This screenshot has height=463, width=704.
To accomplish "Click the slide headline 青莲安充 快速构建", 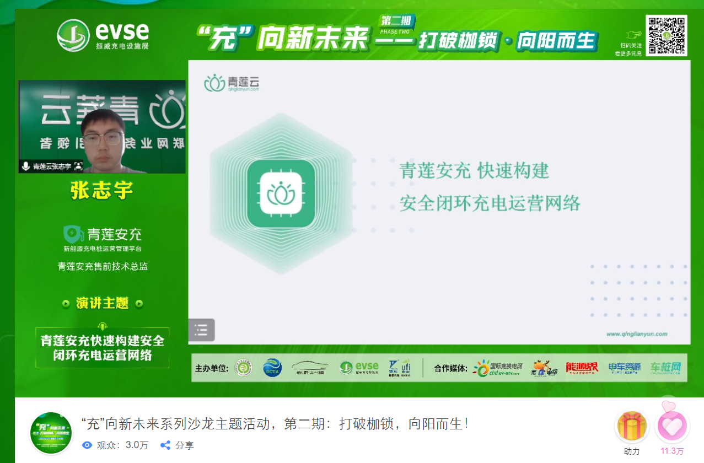I will pos(475,171).
